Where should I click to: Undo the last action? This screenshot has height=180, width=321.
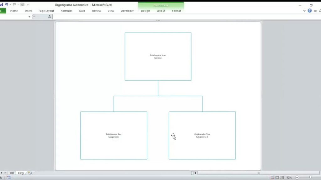[x=7, y=4]
